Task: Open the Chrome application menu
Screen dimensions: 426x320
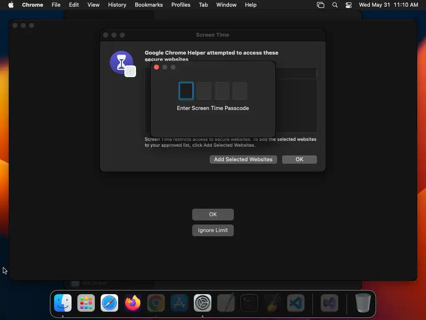Action: 32,5
